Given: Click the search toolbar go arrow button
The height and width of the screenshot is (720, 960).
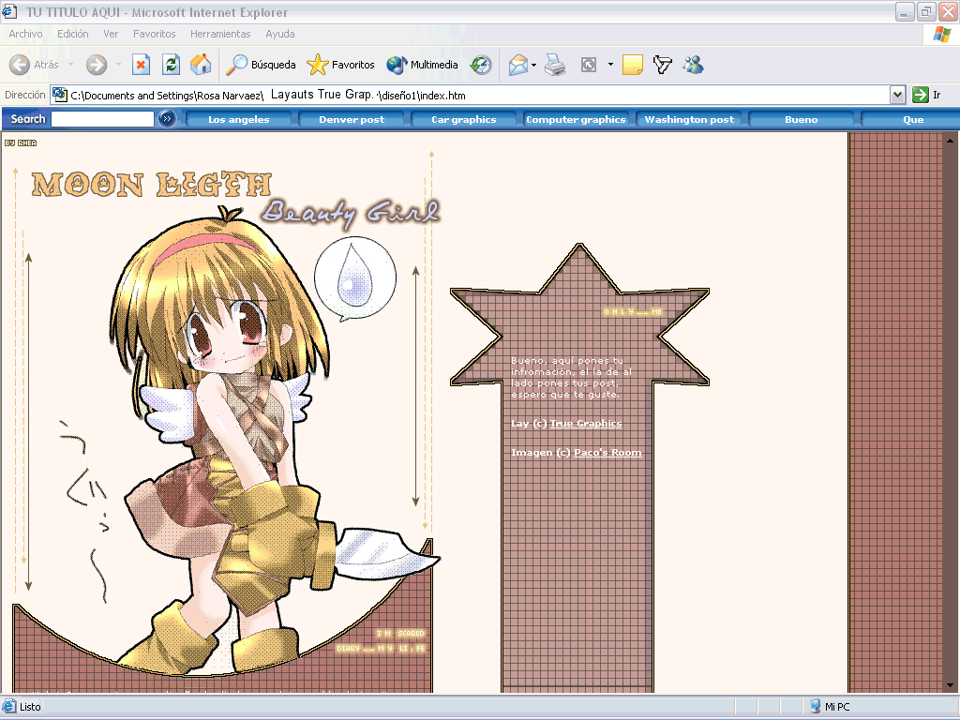Looking at the screenshot, I should (167, 119).
